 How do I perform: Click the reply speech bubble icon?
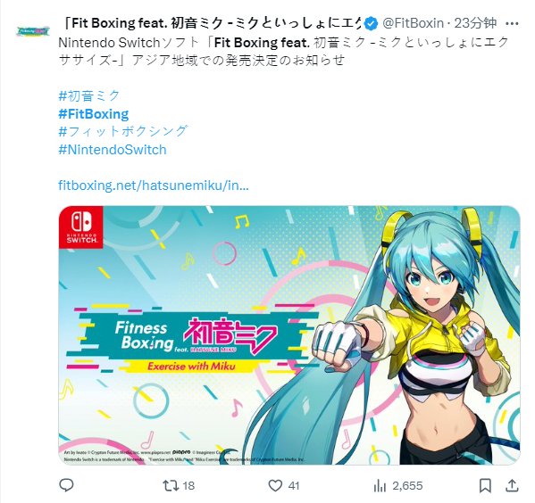coord(66,485)
